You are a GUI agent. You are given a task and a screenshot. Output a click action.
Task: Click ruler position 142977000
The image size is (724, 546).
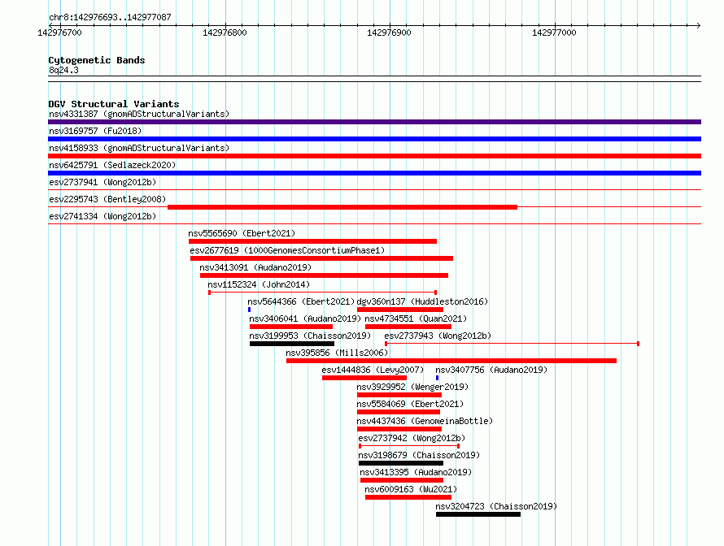tap(554, 32)
